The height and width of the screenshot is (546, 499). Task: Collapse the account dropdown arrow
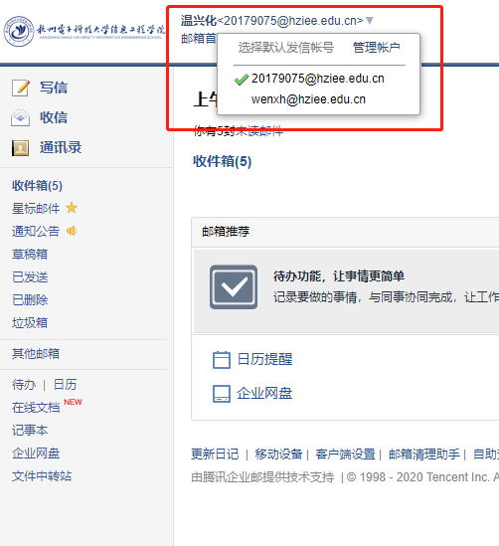coord(370,21)
